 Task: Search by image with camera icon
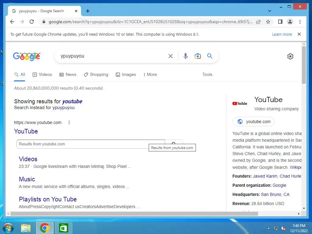click(x=197, y=56)
